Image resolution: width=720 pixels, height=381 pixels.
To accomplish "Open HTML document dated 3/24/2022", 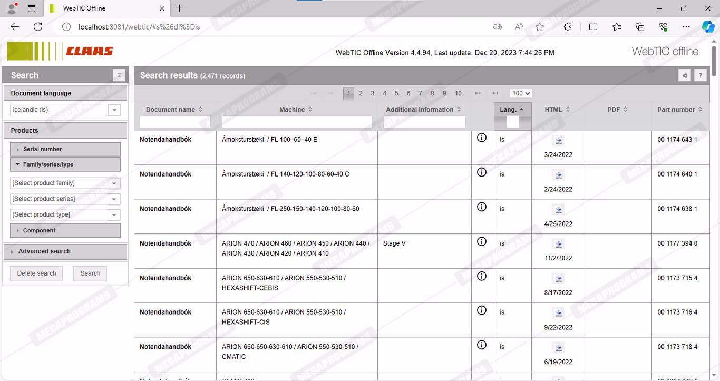I will (x=558, y=141).
